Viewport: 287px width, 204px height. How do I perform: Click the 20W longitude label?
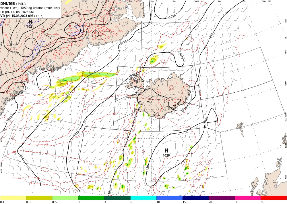coord(151,1)
